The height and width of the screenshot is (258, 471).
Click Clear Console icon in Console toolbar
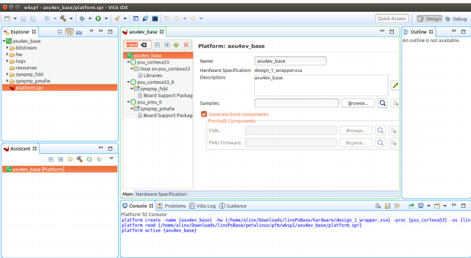378,206
